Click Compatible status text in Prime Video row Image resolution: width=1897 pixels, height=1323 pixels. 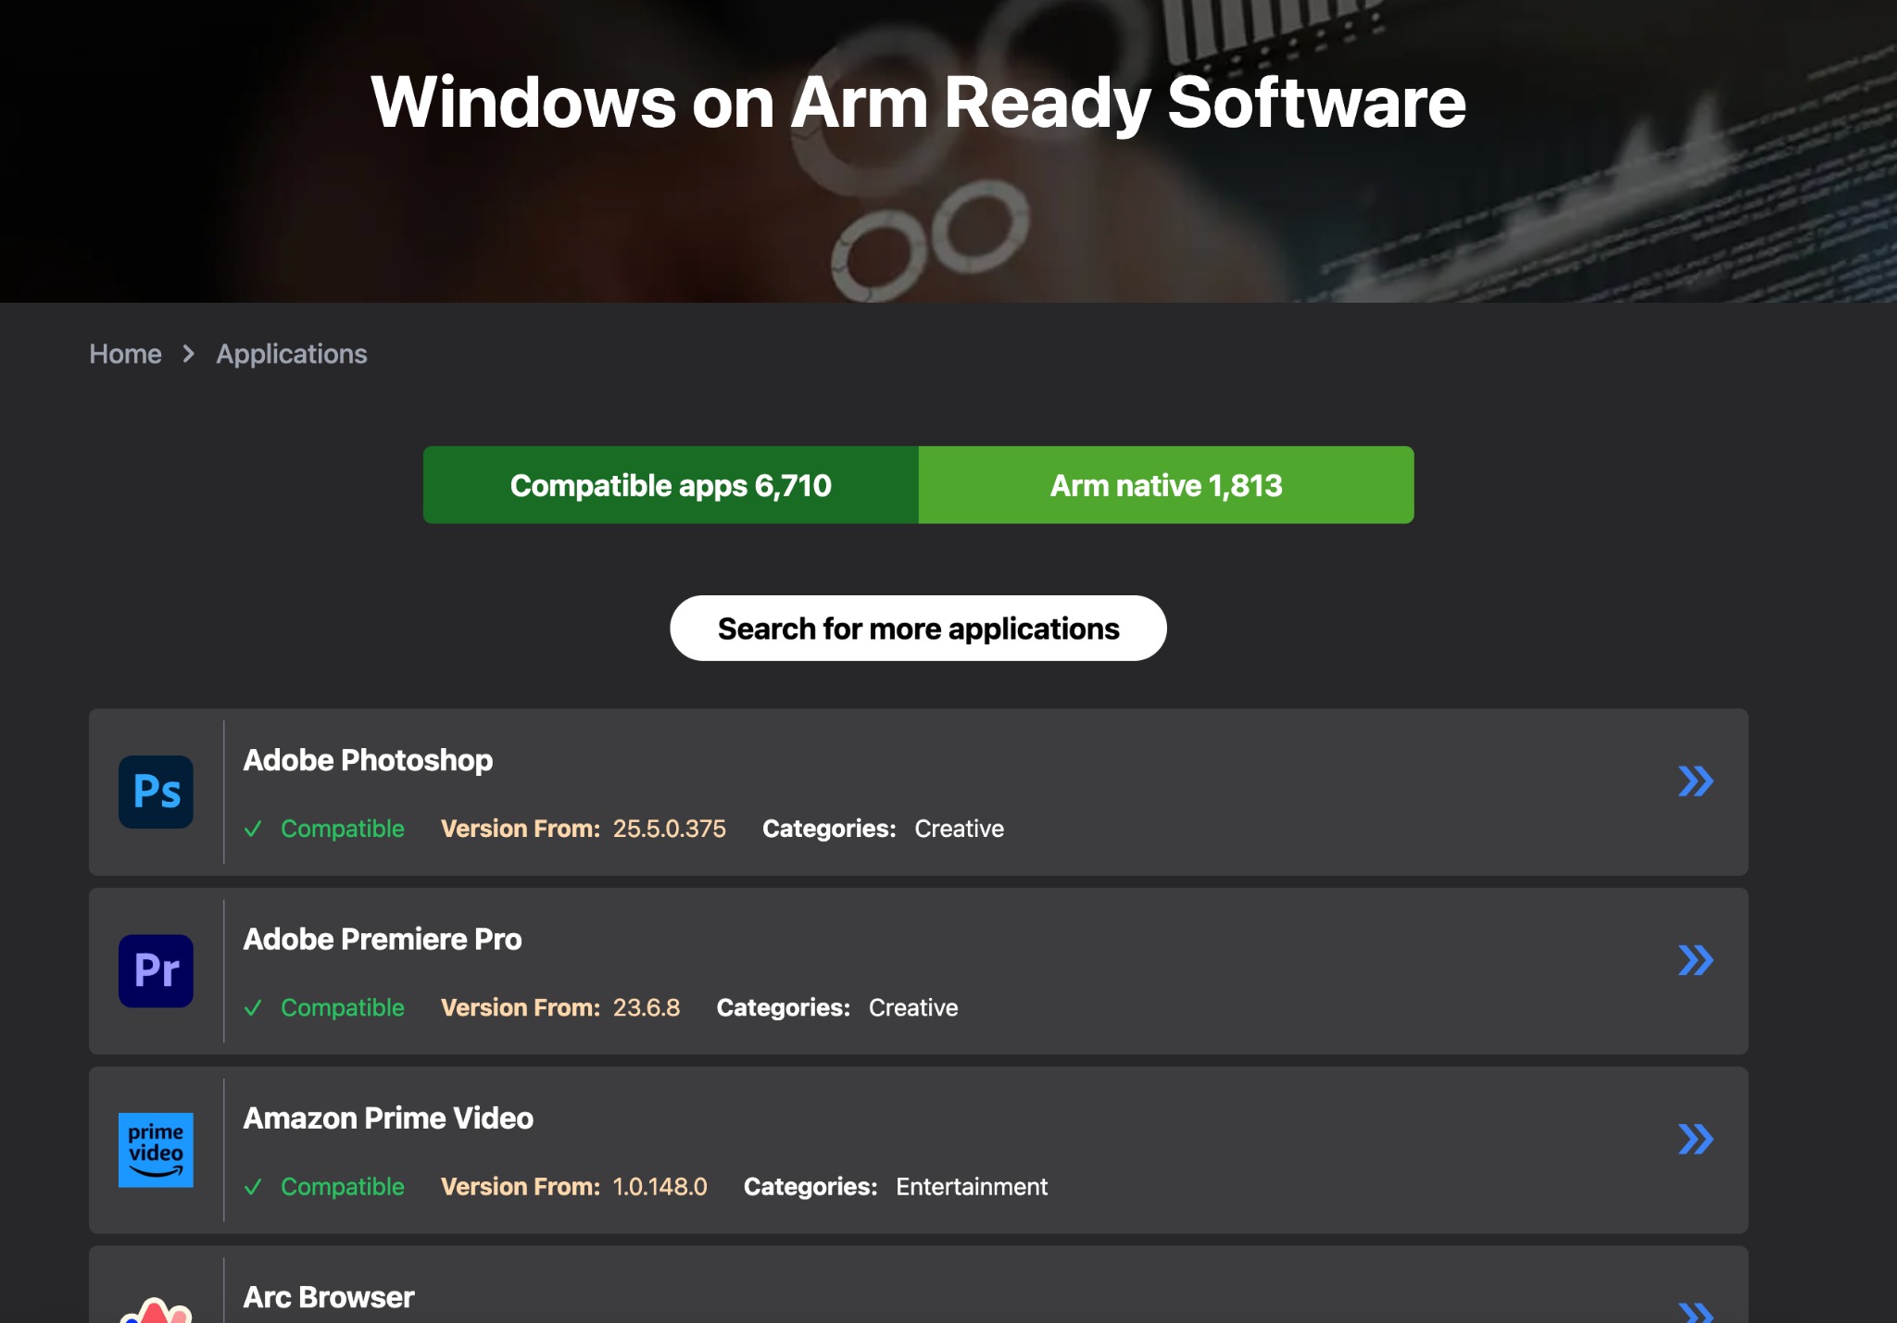343,1187
